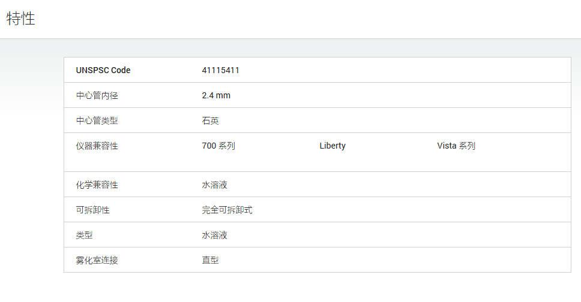Click the Liberty compatibility entry

coord(333,146)
